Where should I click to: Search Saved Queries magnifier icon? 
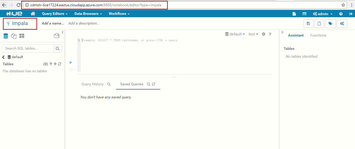click(x=148, y=84)
